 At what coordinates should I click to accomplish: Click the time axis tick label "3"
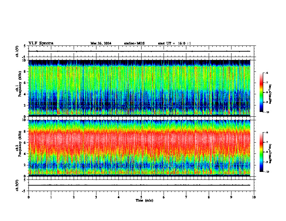pyautogui.click(x=96, y=197)
